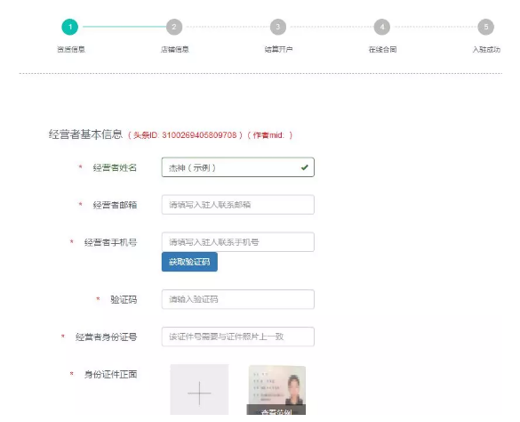Click 获取验证码 button

[x=189, y=262]
